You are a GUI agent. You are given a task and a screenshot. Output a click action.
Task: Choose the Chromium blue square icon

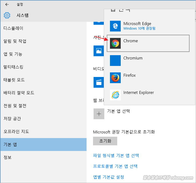point(115,61)
